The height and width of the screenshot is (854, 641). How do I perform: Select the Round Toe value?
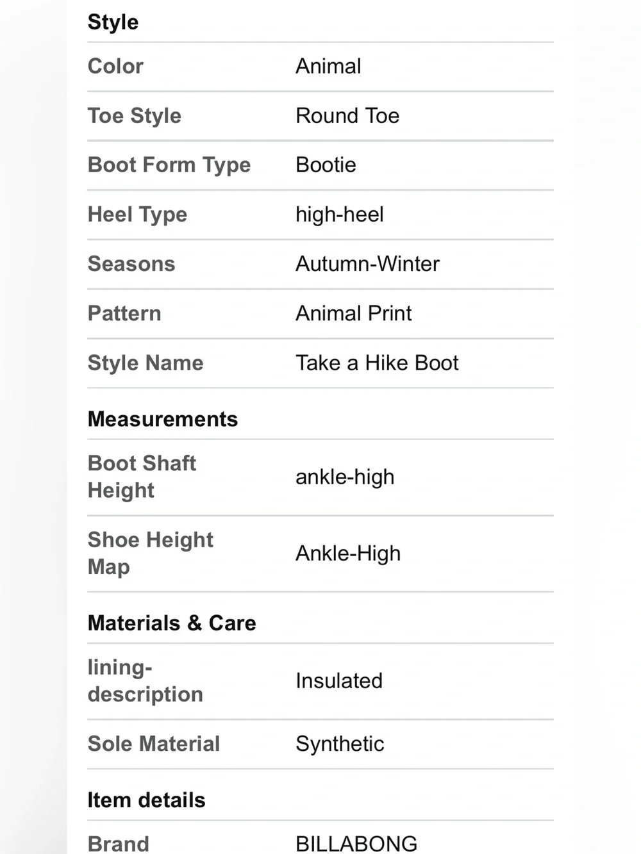(x=347, y=115)
